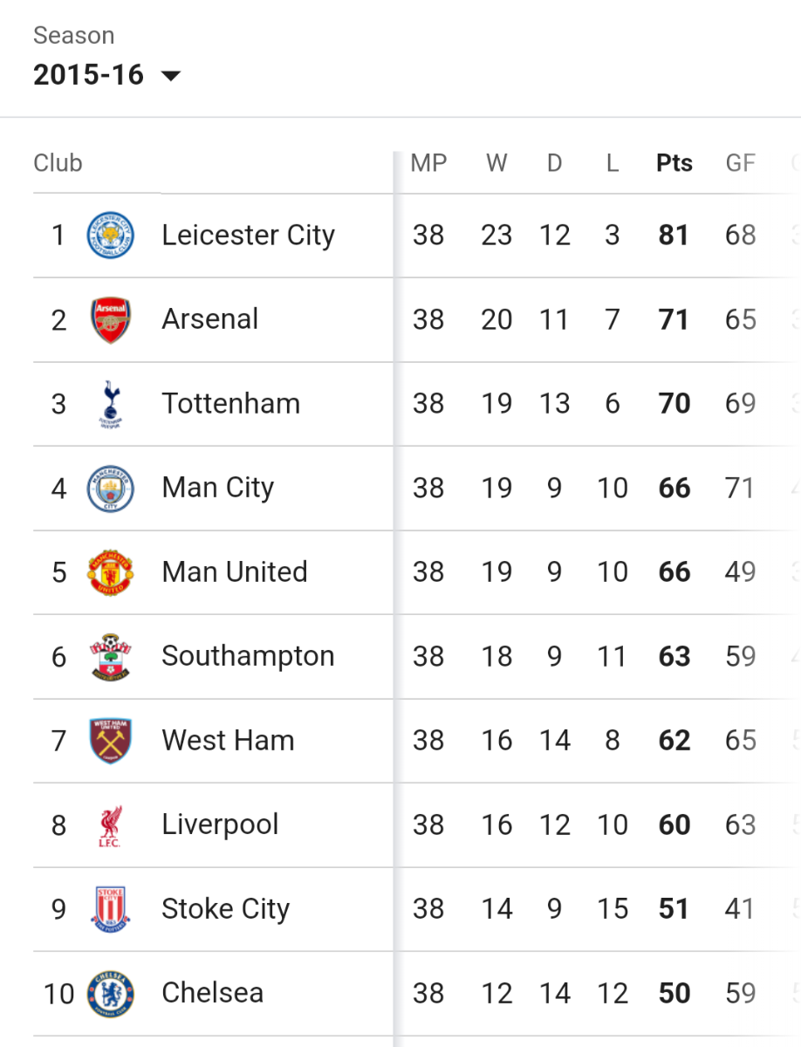Click the Liverpool club crest
801x1047 pixels.
tap(110, 825)
